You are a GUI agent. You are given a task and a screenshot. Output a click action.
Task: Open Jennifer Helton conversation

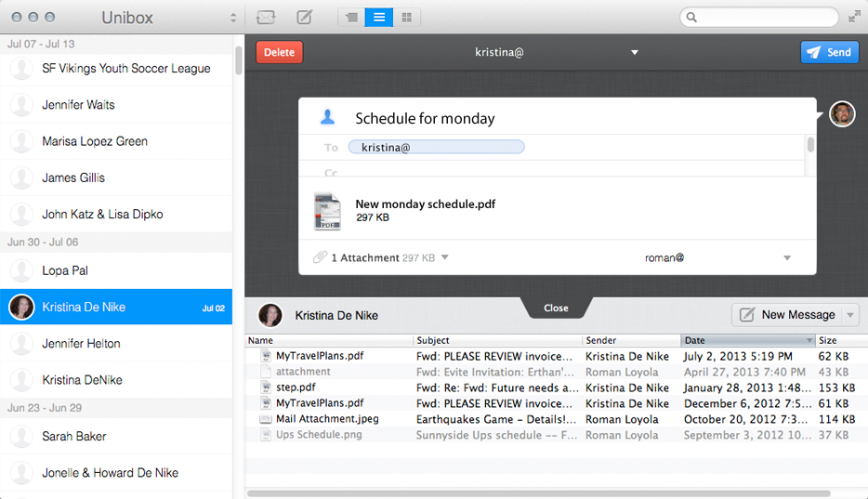tap(116, 344)
